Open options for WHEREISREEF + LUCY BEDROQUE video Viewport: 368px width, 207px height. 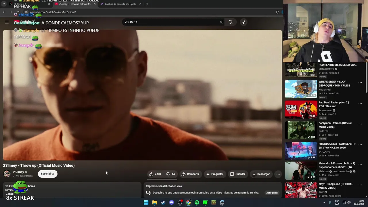coord(360,83)
